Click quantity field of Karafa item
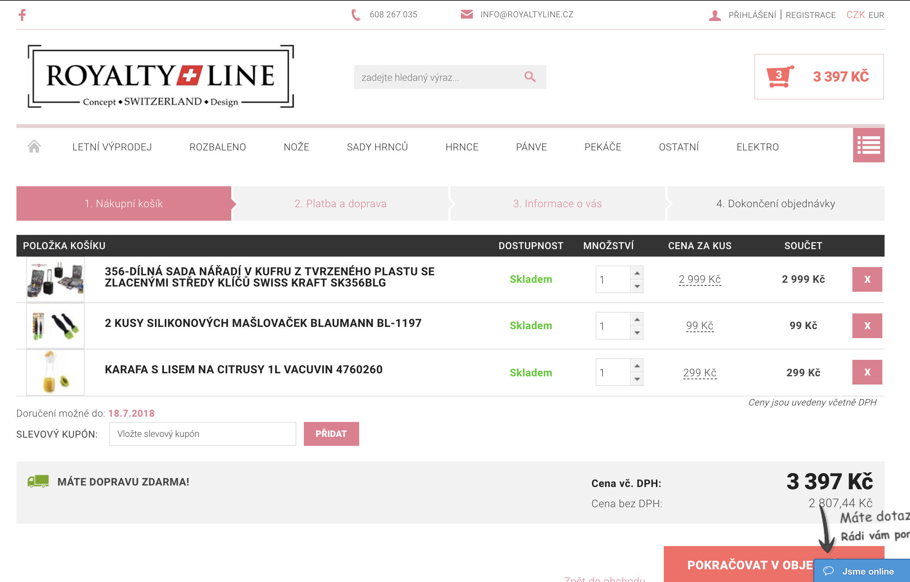Screen dimensions: 910x582 point(613,372)
